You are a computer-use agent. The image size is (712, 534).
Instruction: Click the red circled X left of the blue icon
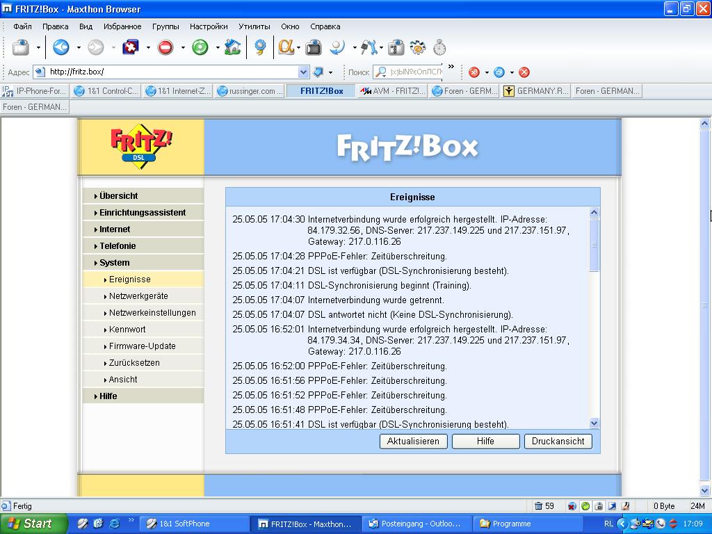tap(474, 72)
